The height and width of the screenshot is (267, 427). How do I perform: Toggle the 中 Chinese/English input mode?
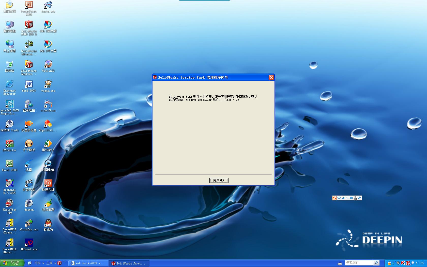pyautogui.click(x=339, y=198)
